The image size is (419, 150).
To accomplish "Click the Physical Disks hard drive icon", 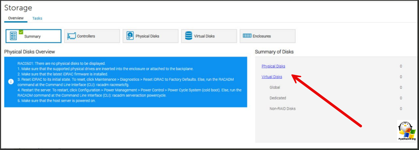I will (130, 36).
